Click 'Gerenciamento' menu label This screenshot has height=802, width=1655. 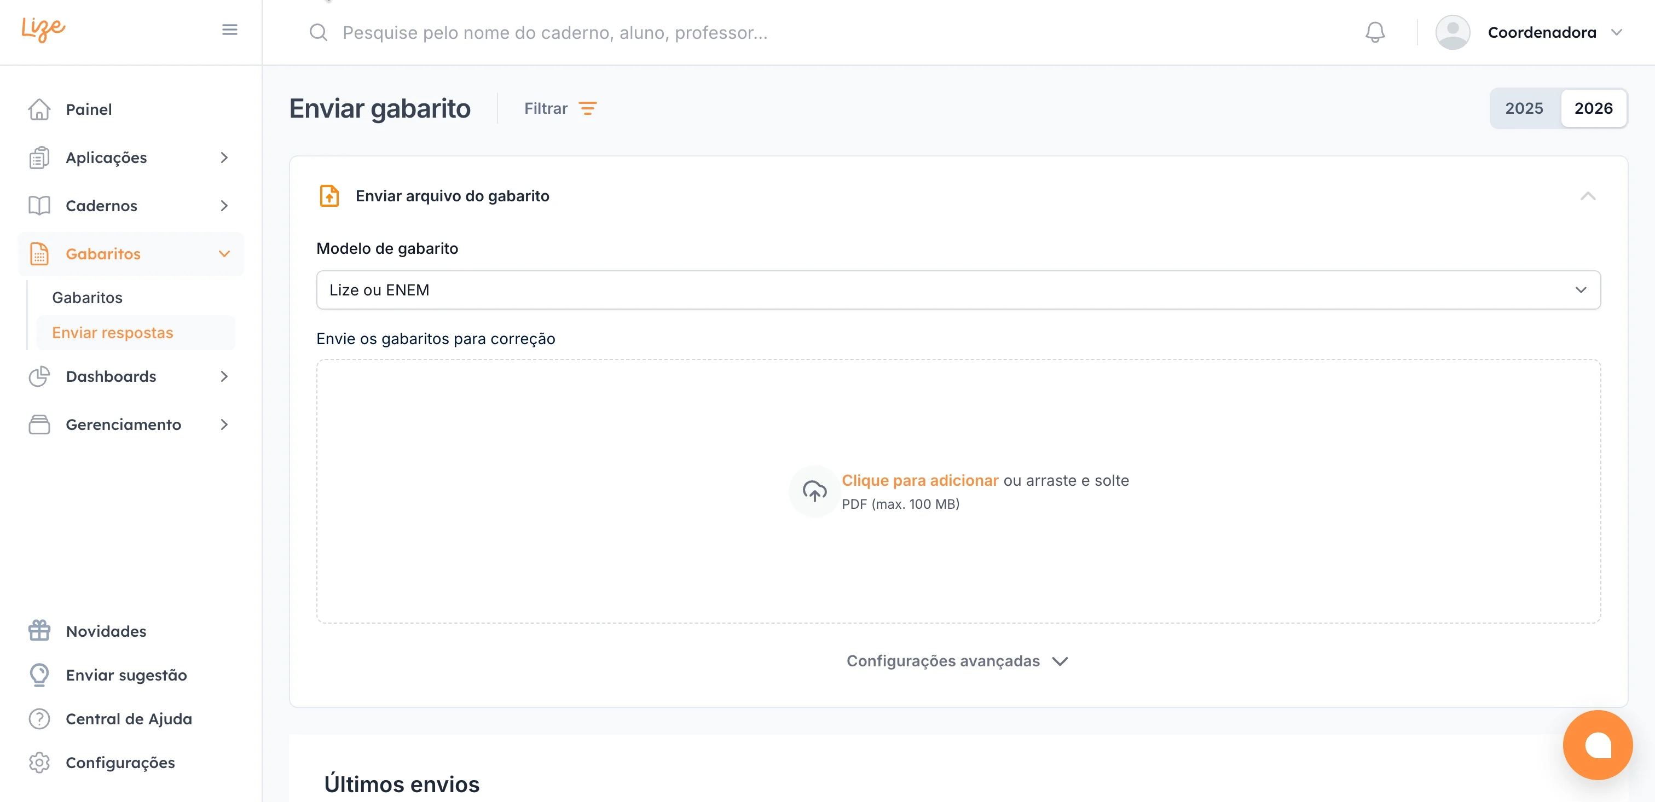point(123,425)
